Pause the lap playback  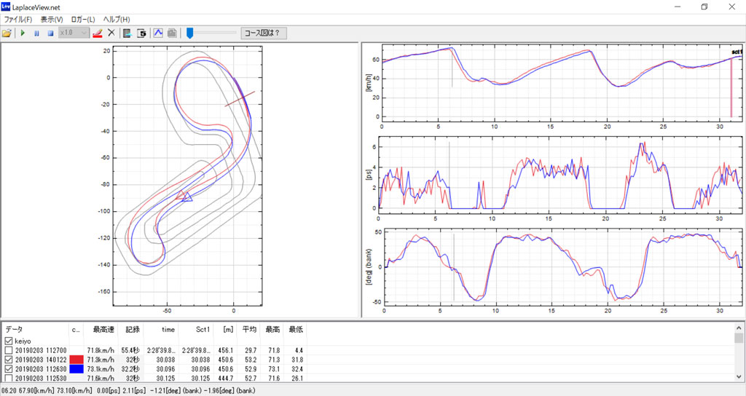36,33
